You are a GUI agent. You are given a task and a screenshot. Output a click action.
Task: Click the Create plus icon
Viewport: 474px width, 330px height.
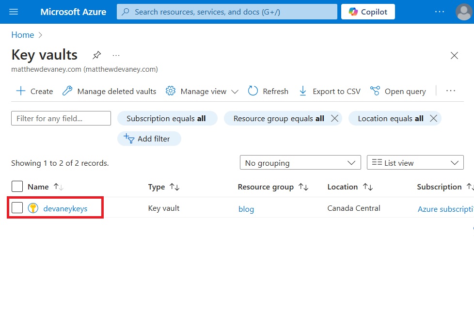(x=20, y=91)
